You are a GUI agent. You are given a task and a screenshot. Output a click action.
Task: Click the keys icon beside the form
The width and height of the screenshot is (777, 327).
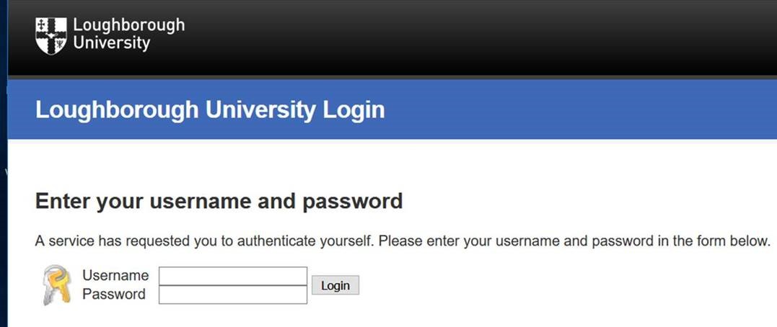56,285
